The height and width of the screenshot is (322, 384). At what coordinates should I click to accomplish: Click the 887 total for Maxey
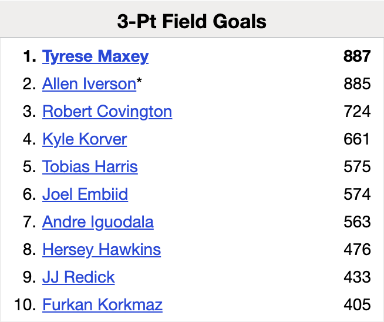click(x=357, y=56)
